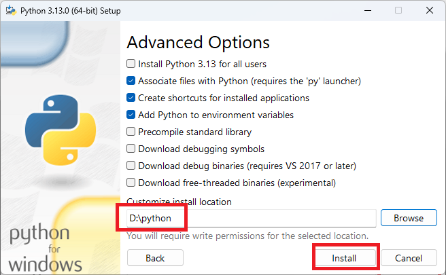446x275 pixels.
Task: Open the Browse folder dialog
Action: click(409, 218)
